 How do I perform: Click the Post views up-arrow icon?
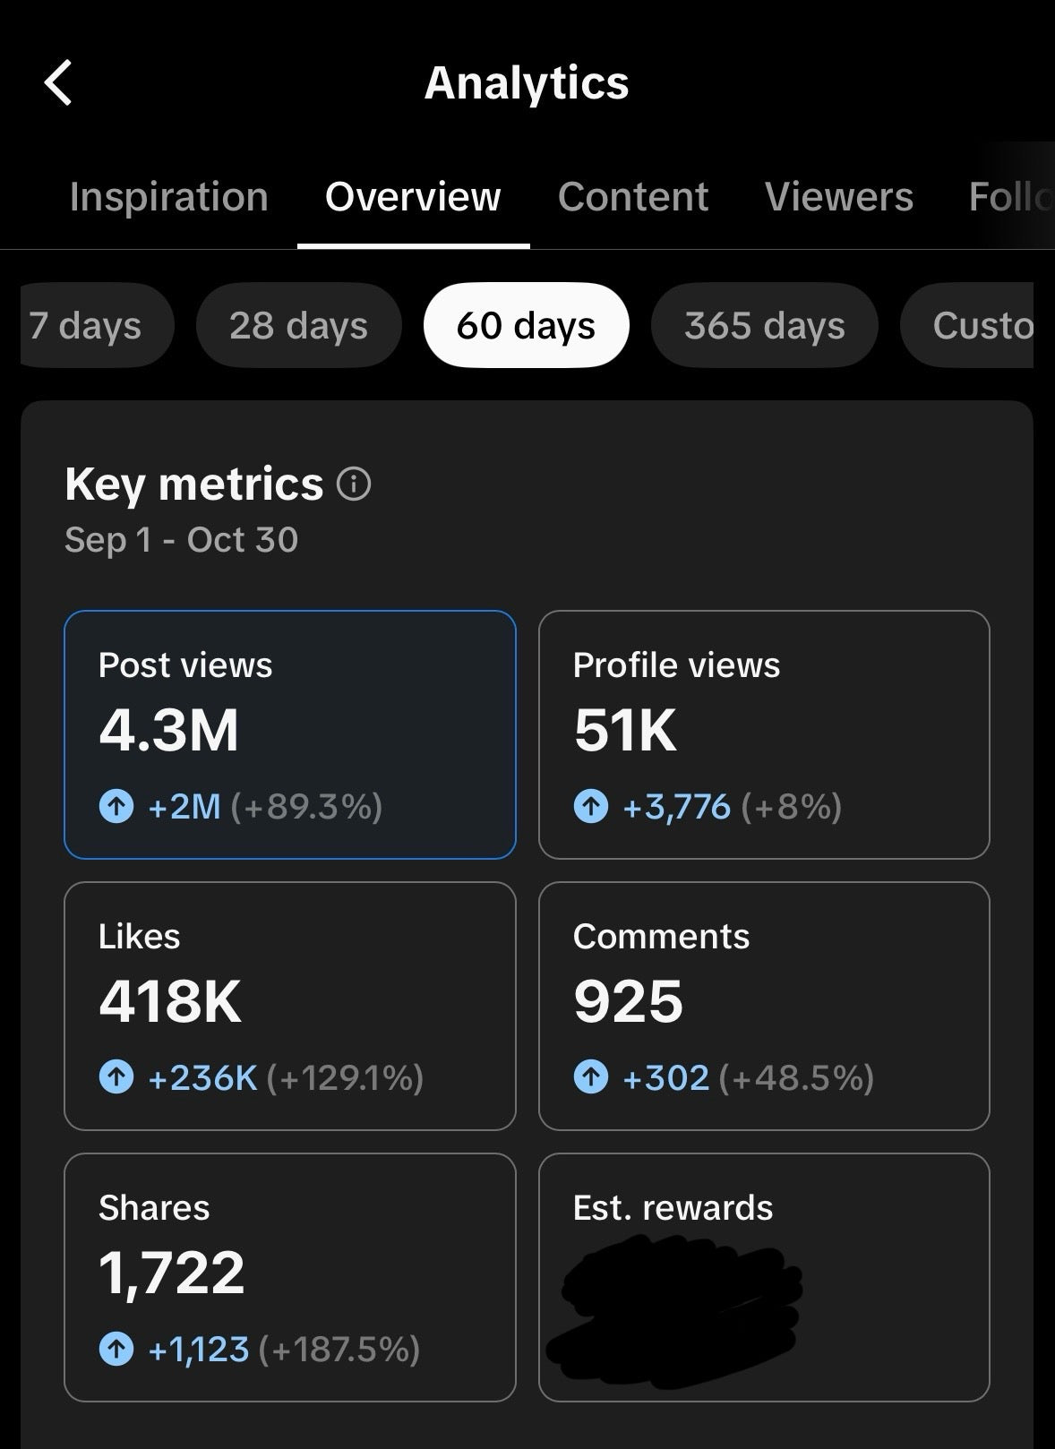click(x=116, y=807)
